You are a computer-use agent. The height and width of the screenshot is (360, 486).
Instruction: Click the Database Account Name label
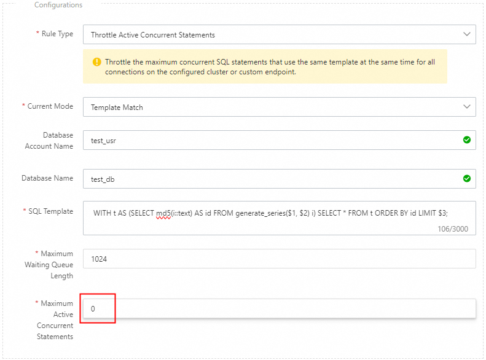[49, 141]
